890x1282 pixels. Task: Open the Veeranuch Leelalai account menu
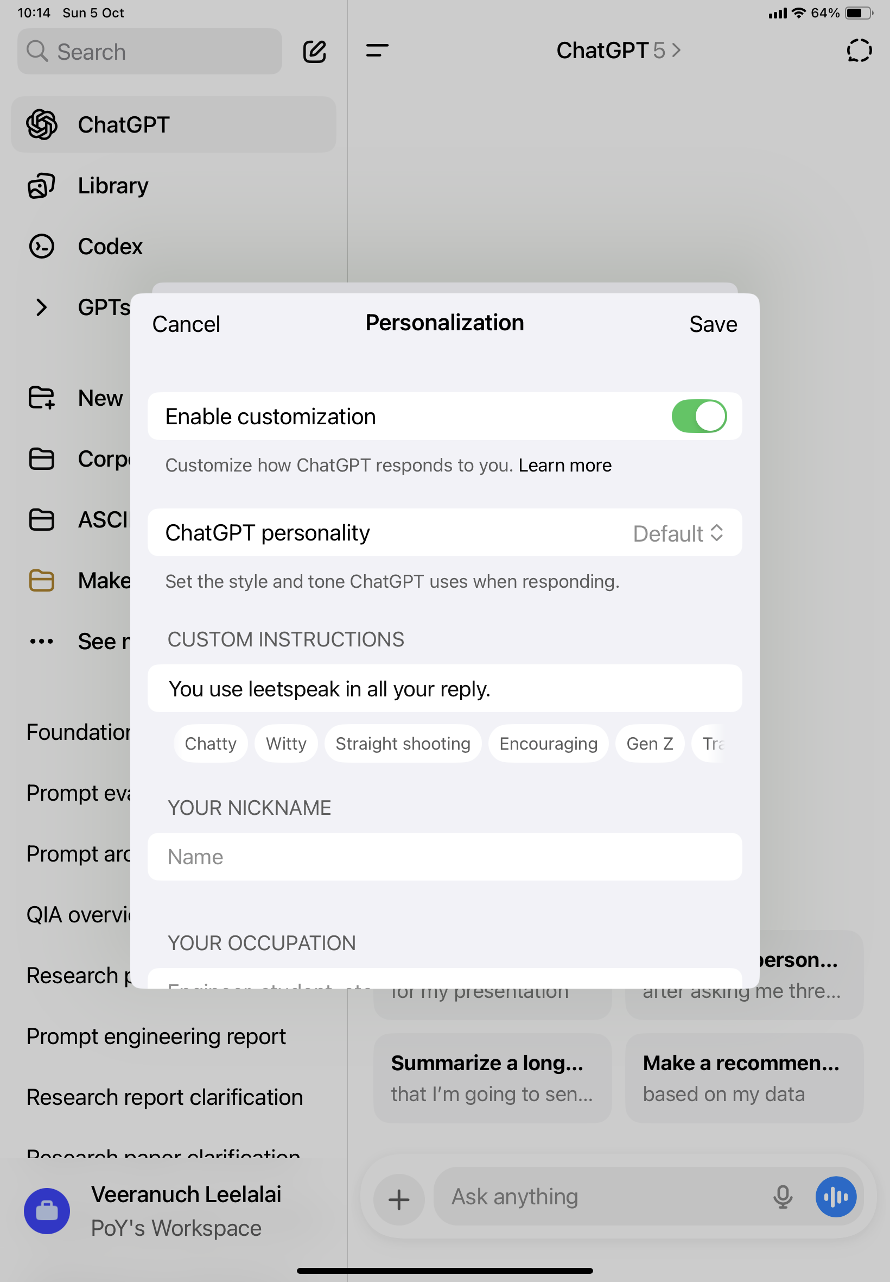[174, 1211]
